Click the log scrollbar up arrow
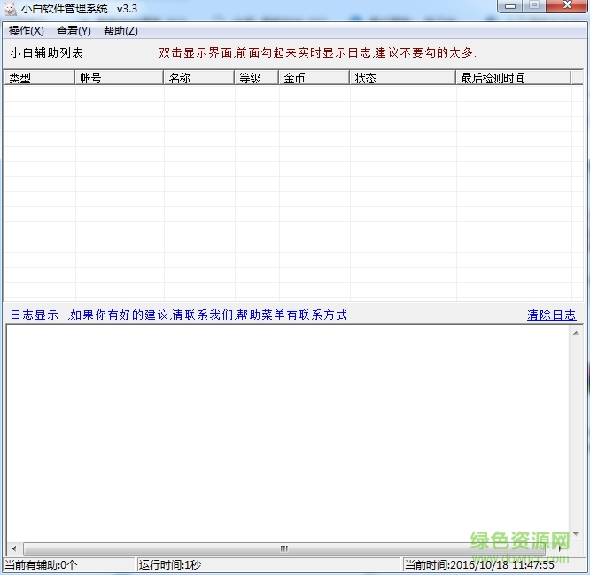This screenshot has height=575, width=590. (x=577, y=332)
